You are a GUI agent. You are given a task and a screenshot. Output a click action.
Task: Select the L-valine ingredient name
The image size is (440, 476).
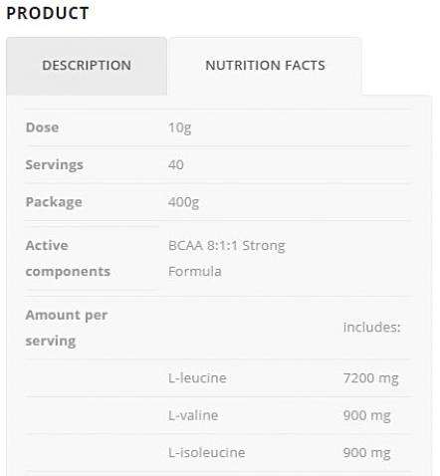click(x=193, y=415)
